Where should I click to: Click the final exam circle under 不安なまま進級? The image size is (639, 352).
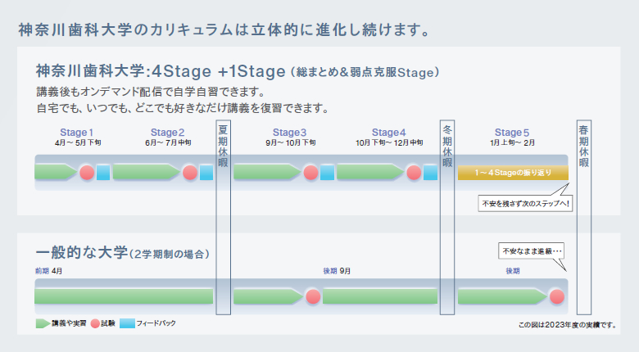click(x=557, y=296)
